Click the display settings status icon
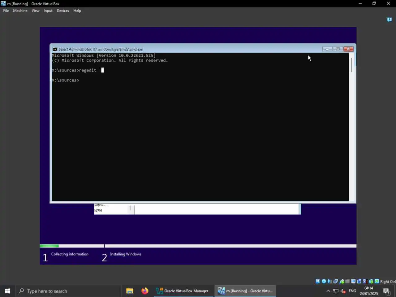The height and width of the screenshot is (297, 396). pos(353,281)
